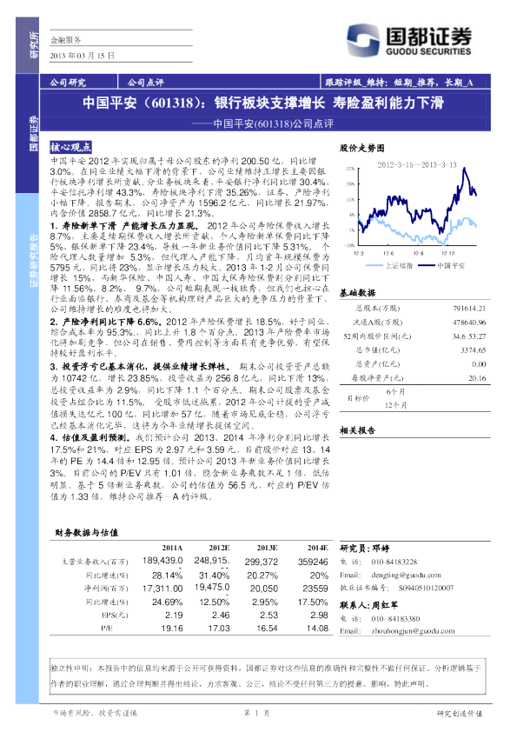This screenshot has width=517, height=732.
Task: Click footer text 市场有风险，投资需谨慎
Action: (94, 713)
